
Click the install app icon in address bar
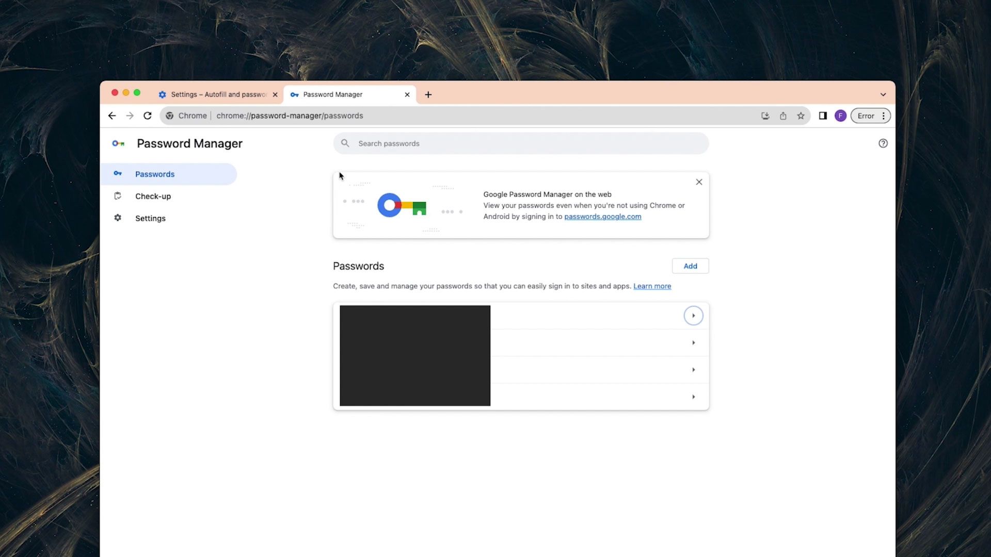[x=765, y=116]
